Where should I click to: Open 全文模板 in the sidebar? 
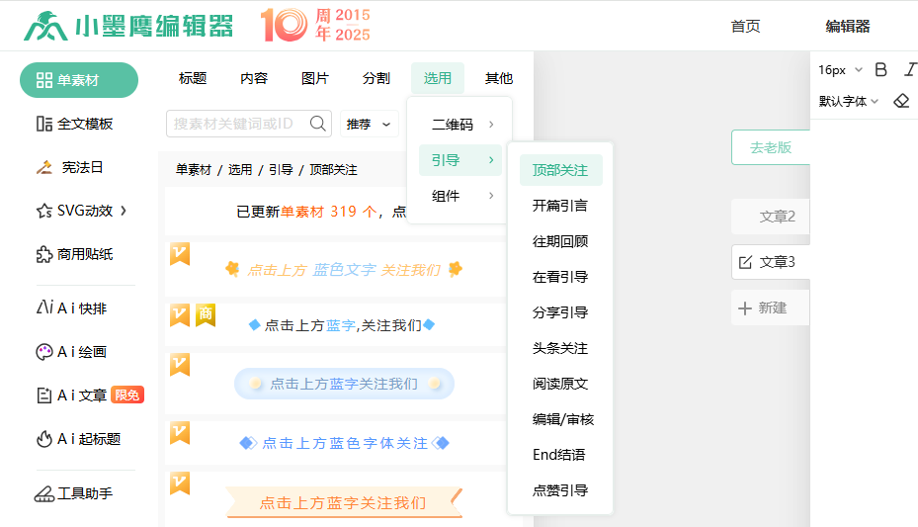74,124
